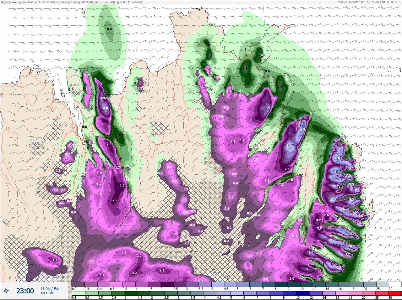402x300 pixels.
Task: Click the 3.8 value on the western snow band
Action: pos(102,98)
